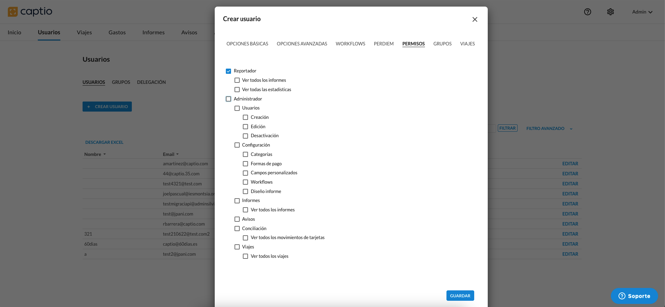Click Editar for amartinez@captio.com row
The width and height of the screenshot is (665, 307).
pos(570,164)
